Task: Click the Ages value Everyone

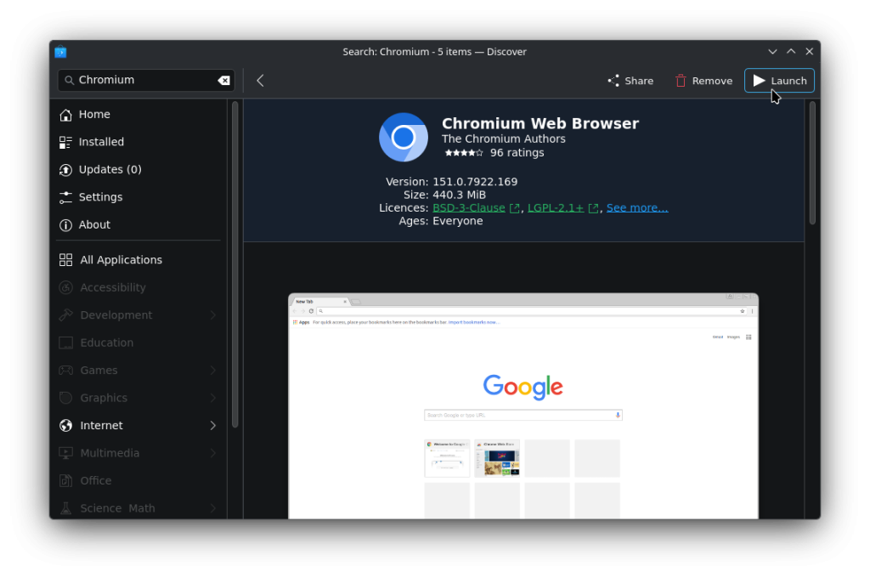Action: click(x=458, y=221)
